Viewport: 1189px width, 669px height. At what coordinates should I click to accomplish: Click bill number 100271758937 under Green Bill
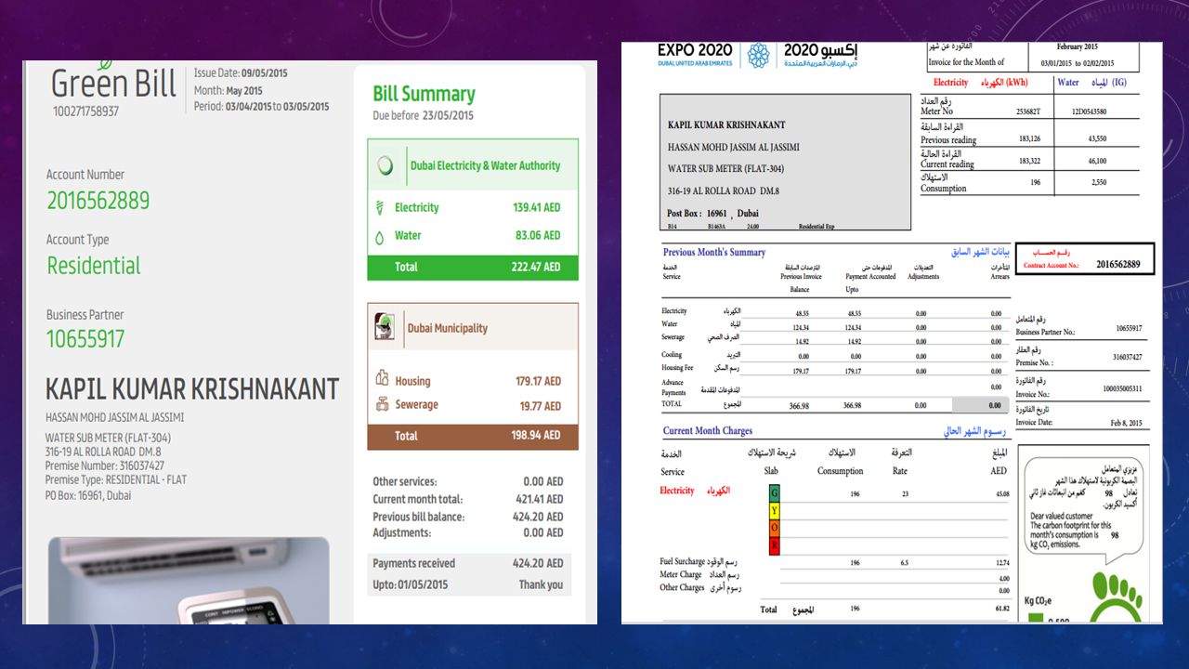tap(85, 111)
